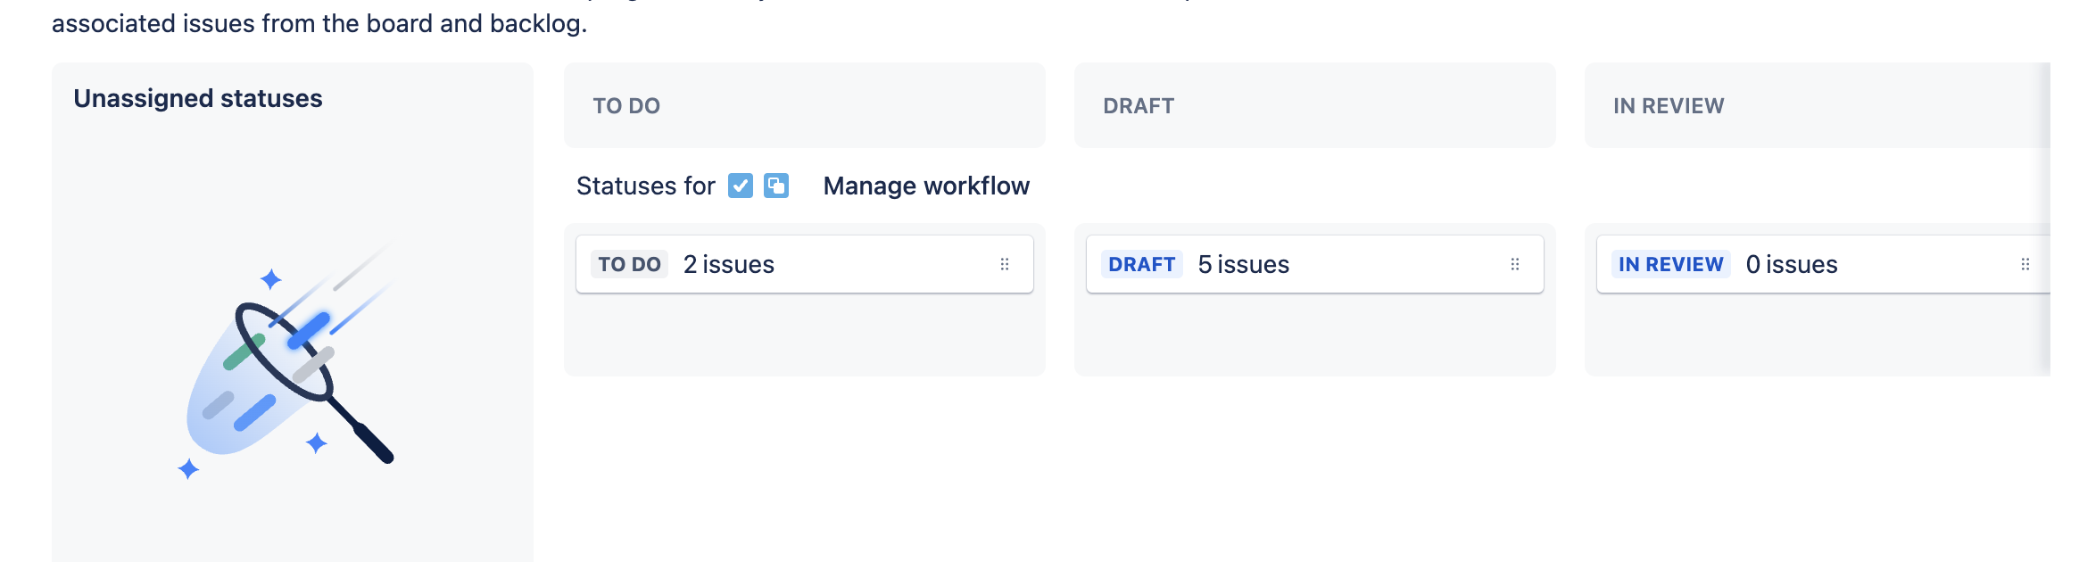Click the Task issue type checkmark icon
The width and height of the screenshot is (2079, 562).
(x=741, y=186)
